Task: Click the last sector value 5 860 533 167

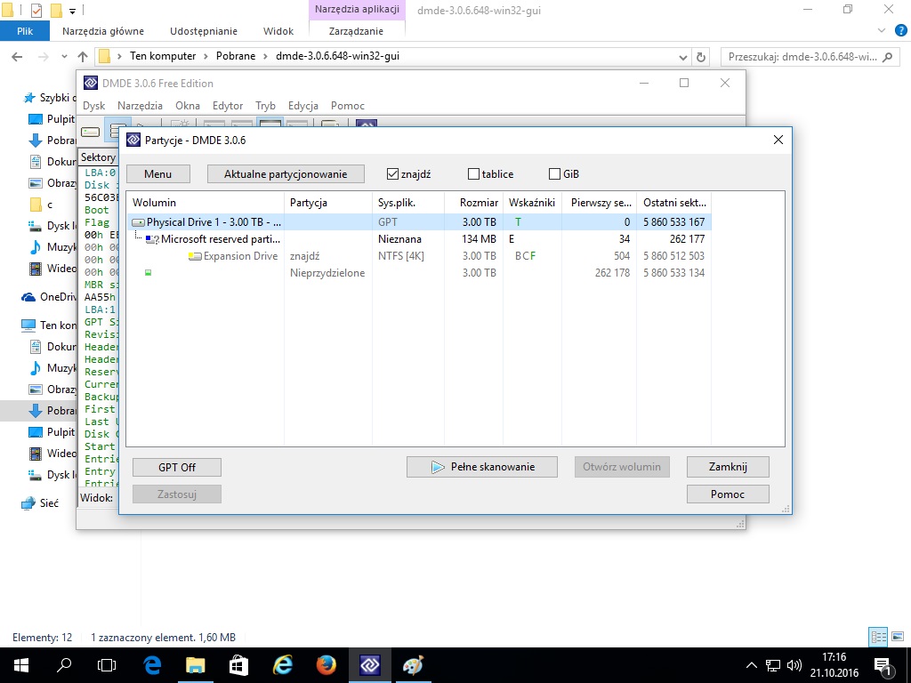Action: [674, 222]
